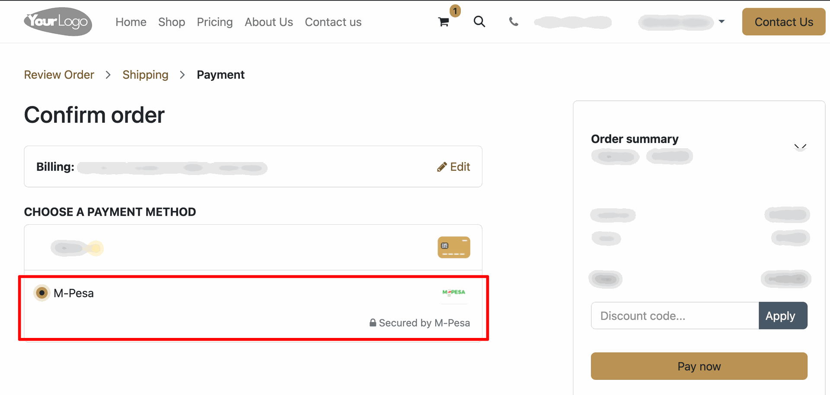830x395 pixels.
Task: Open the About Us menu item
Action: [269, 22]
